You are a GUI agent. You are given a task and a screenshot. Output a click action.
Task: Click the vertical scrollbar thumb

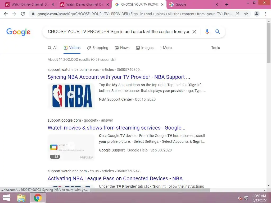click(x=269, y=43)
